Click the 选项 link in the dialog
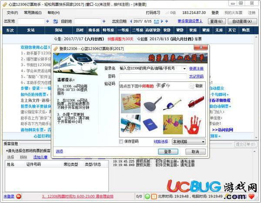The width and height of the screenshot is (261, 203). tap(59, 151)
